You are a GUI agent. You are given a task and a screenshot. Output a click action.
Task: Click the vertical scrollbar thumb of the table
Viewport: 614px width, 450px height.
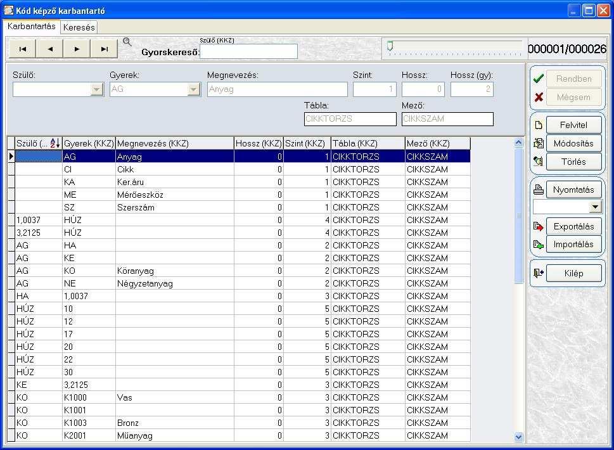[518, 215]
